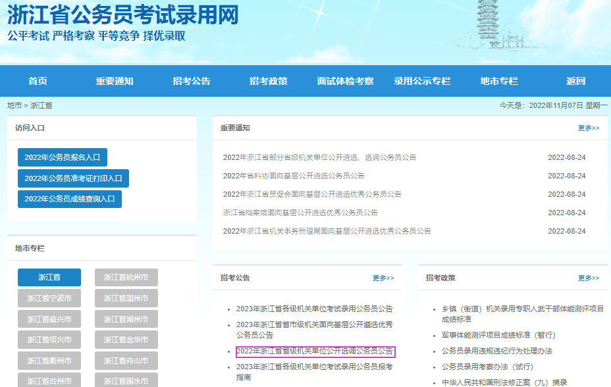Select 浙江省台州市 region button

[x=49, y=380]
